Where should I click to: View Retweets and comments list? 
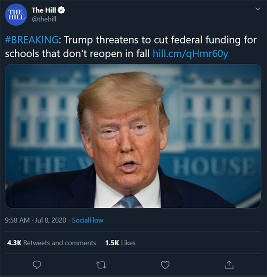point(60,243)
